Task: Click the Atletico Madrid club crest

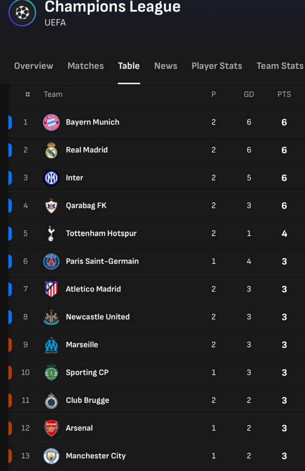Action: (x=51, y=289)
